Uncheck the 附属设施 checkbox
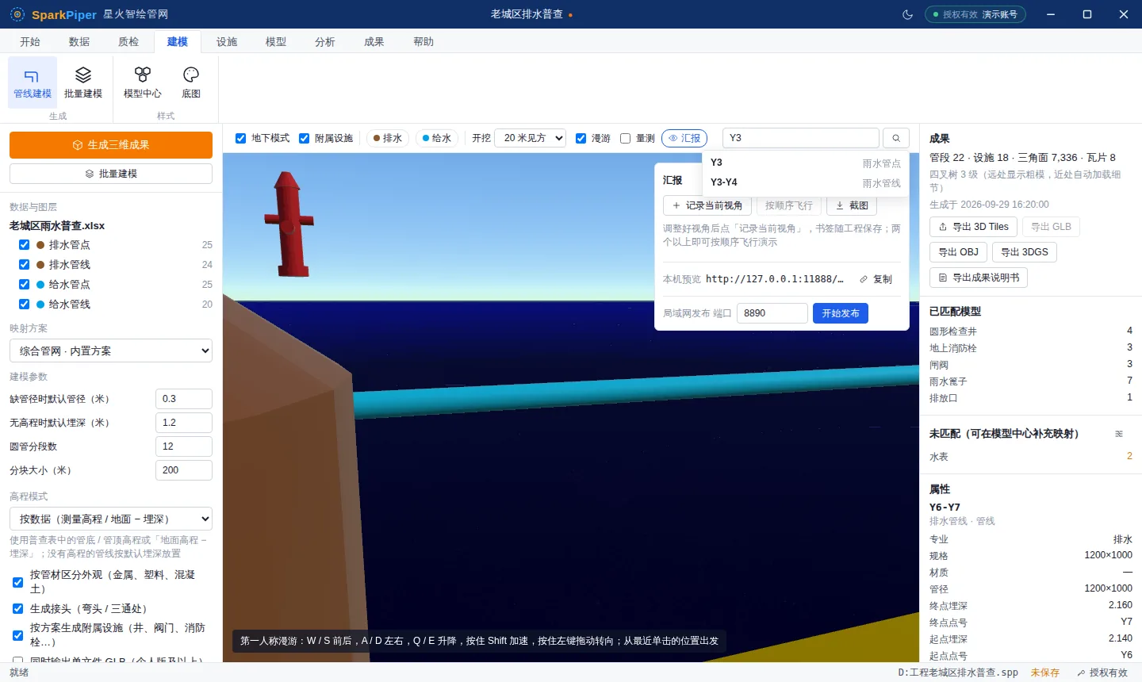Image resolution: width=1142 pixels, height=682 pixels. tap(304, 139)
